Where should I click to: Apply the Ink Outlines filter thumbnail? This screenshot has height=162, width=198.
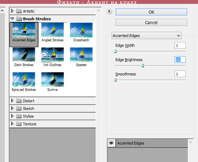coord(52,55)
